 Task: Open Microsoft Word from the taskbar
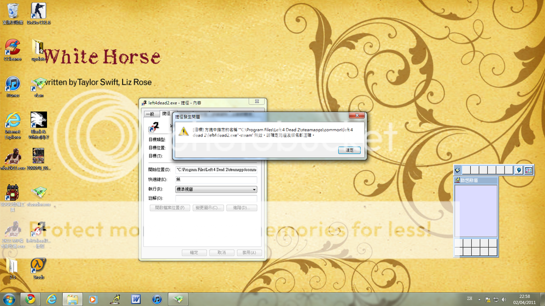(136, 299)
